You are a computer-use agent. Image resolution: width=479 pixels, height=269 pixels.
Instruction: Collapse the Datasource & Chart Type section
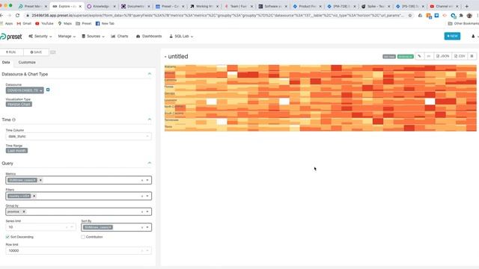tap(150, 74)
